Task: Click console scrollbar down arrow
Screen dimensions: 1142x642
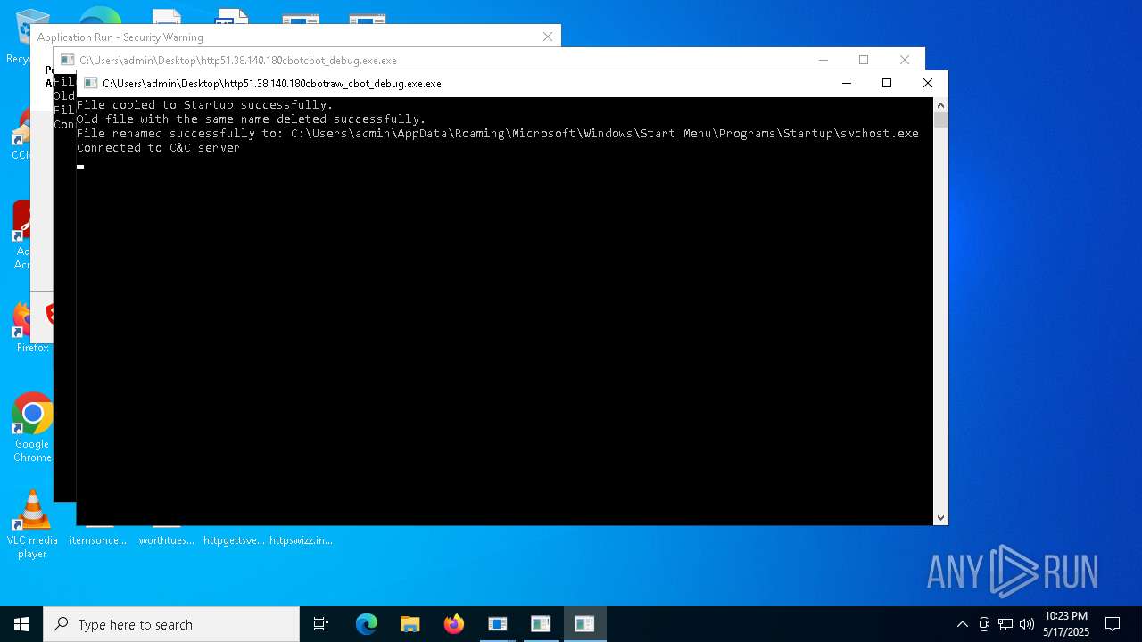Action: click(940, 518)
